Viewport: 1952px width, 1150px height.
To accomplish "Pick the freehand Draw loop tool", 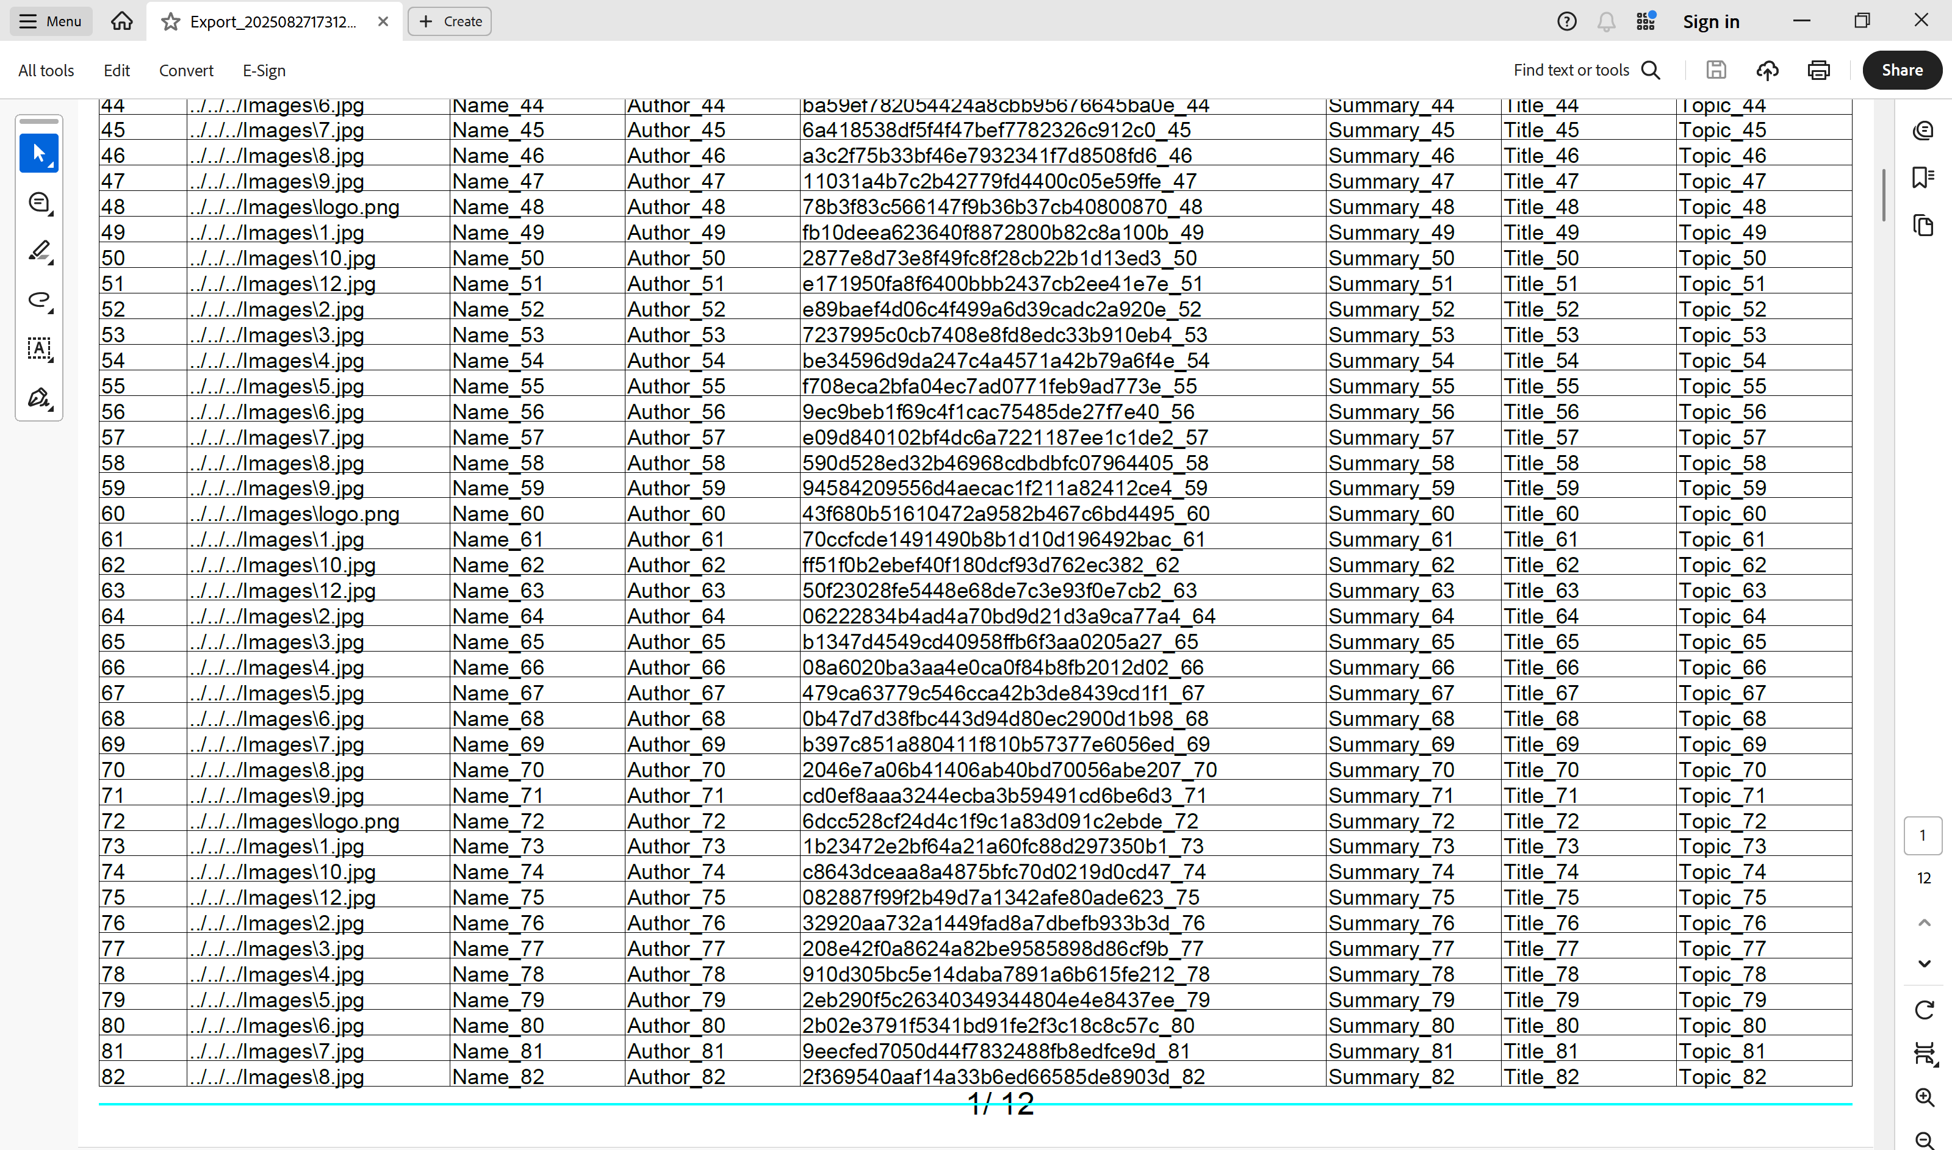I will click(x=38, y=300).
